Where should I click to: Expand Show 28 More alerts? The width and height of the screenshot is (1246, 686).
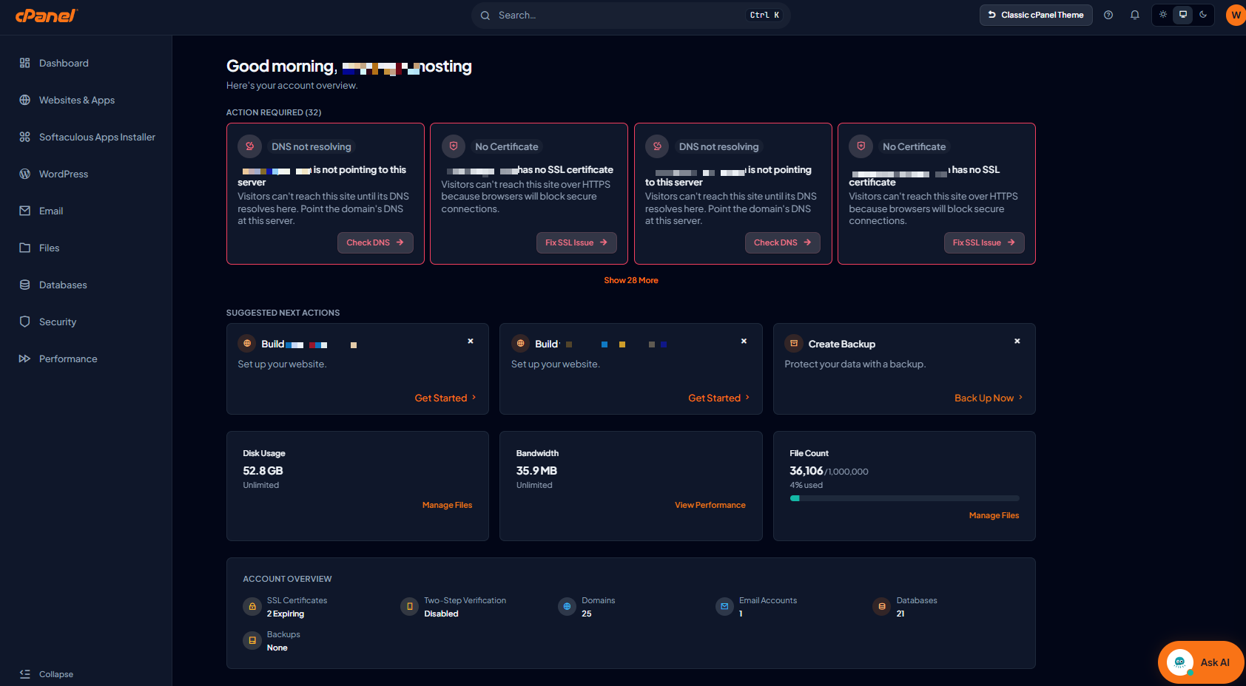pyautogui.click(x=631, y=280)
